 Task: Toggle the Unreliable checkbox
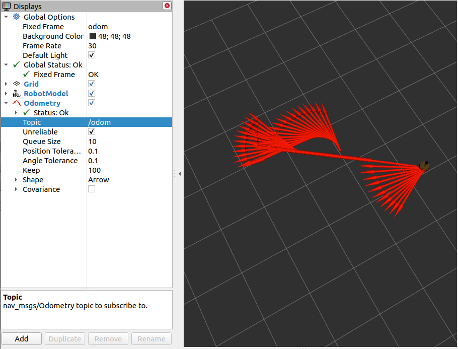(x=92, y=132)
